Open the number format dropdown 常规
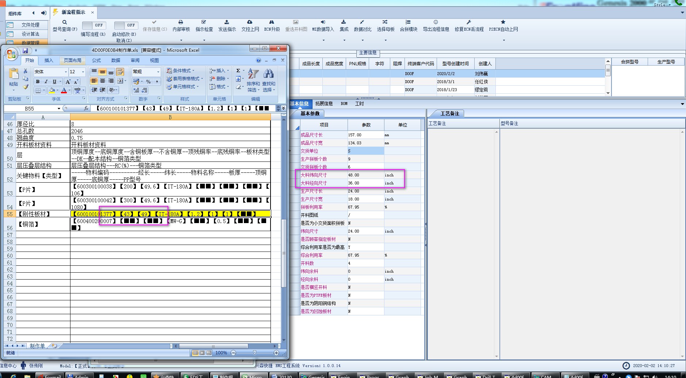 158,72
